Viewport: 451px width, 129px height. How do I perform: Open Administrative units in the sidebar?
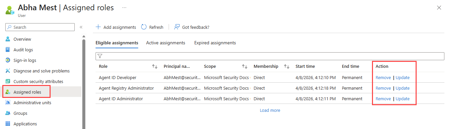click(32, 103)
